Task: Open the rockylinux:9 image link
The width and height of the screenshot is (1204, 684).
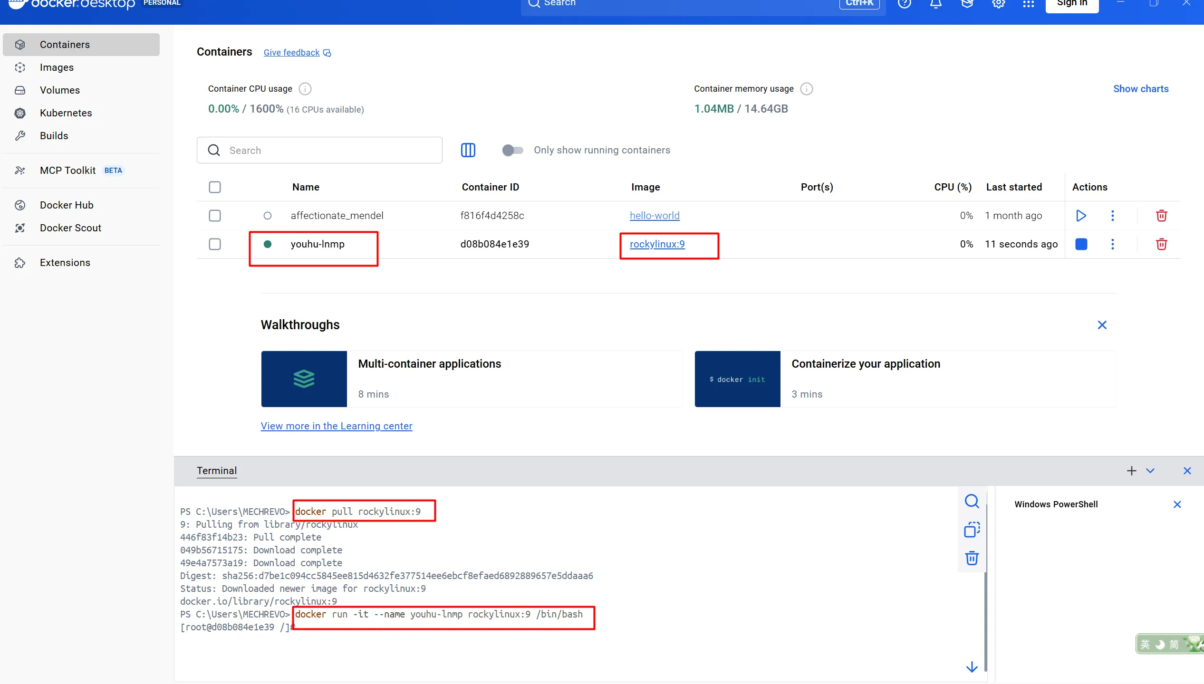Action: (657, 244)
